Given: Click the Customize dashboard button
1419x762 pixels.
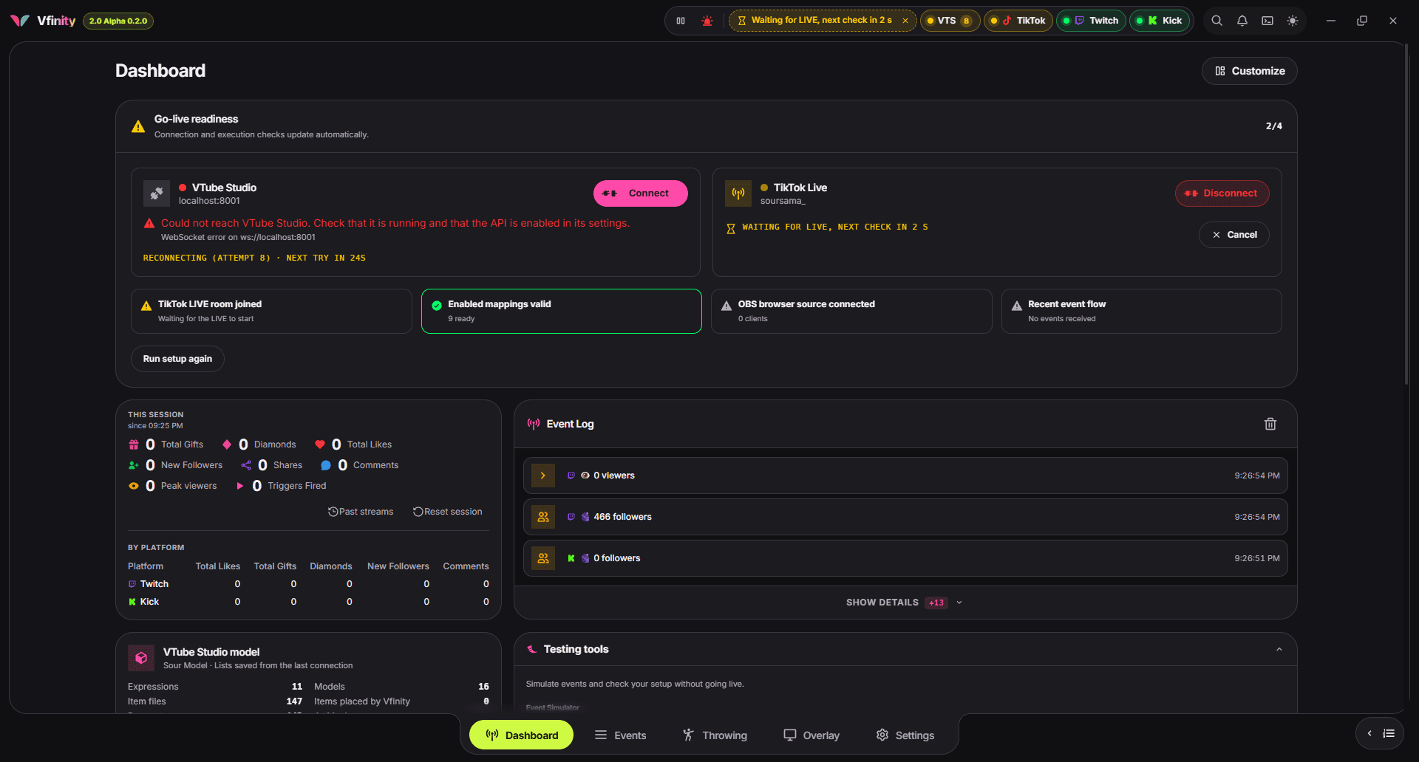Looking at the screenshot, I should click(x=1250, y=71).
